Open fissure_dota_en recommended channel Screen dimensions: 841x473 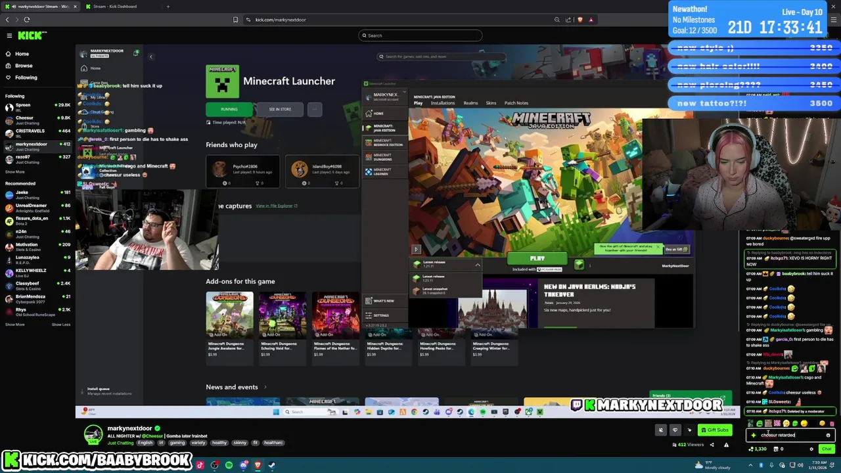point(37,221)
